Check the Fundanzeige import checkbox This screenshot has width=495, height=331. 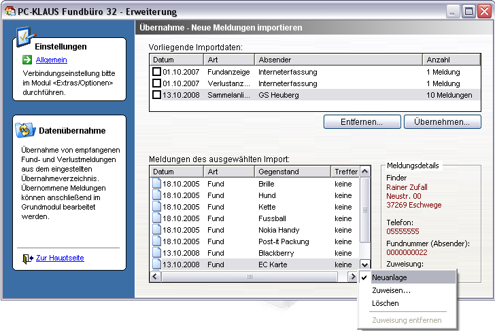pos(157,72)
